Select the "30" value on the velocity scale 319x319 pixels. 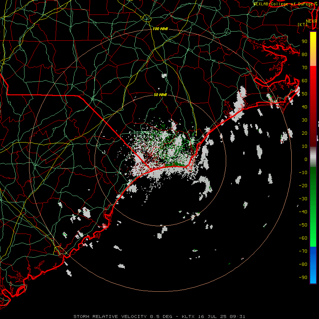(304, 120)
